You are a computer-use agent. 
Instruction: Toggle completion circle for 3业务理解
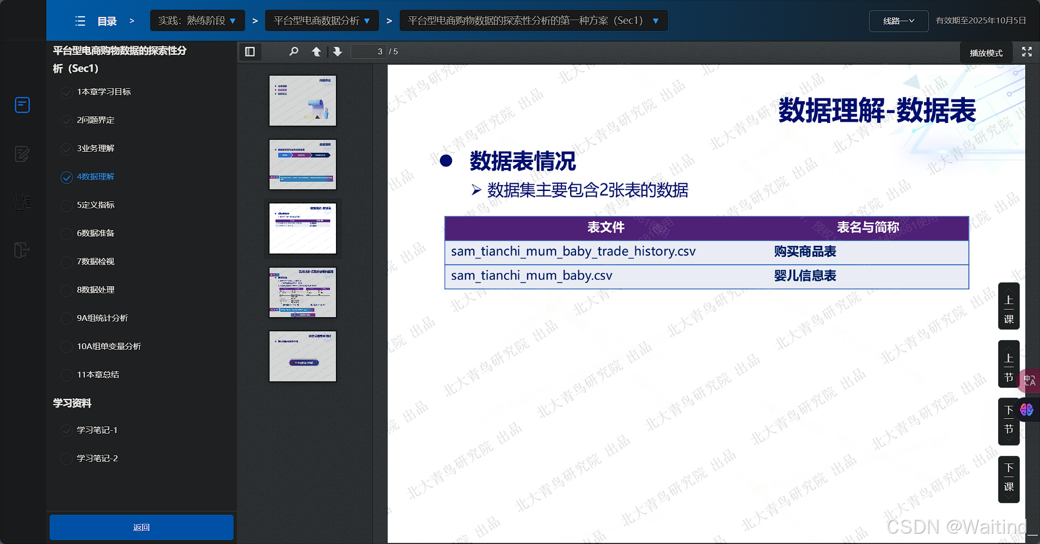(x=66, y=149)
